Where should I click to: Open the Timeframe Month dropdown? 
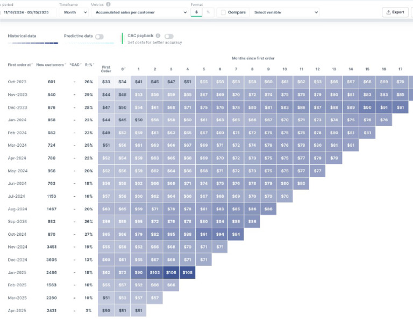[x=74, y=12]
